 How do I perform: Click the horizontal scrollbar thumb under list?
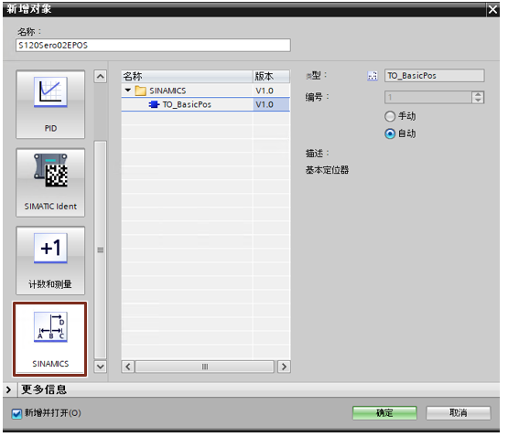click(205, 367)
